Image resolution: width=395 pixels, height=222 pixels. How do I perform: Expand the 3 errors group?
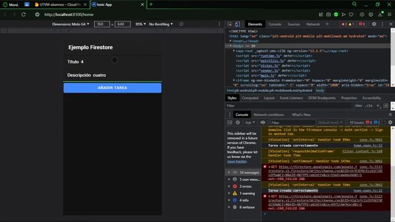tap(229, 186)
